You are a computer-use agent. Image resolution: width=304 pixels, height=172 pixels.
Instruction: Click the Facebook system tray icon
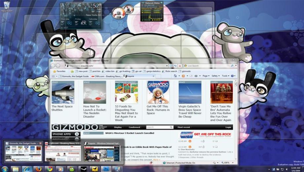pyautogui.click(x=274, y=169)
